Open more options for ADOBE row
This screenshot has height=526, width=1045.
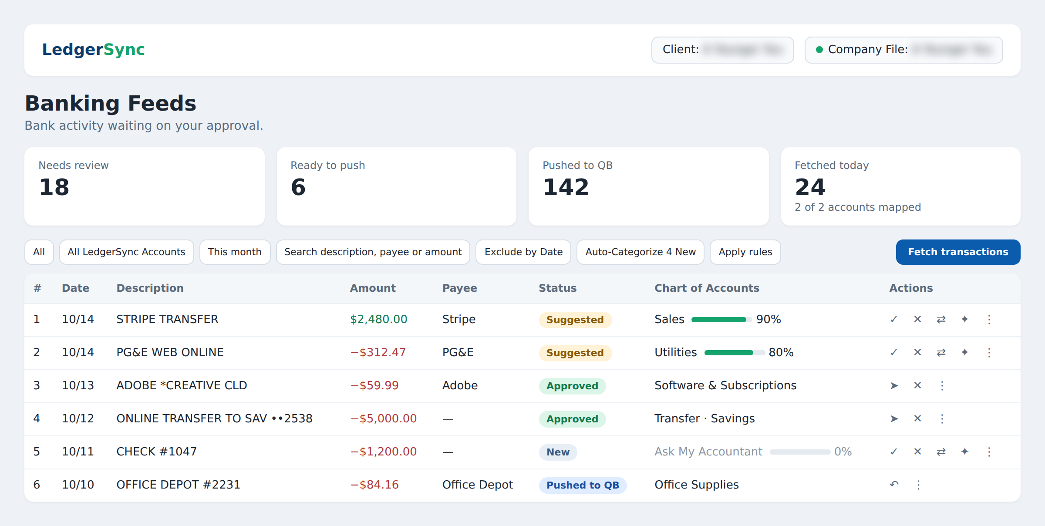pos(942,385)
